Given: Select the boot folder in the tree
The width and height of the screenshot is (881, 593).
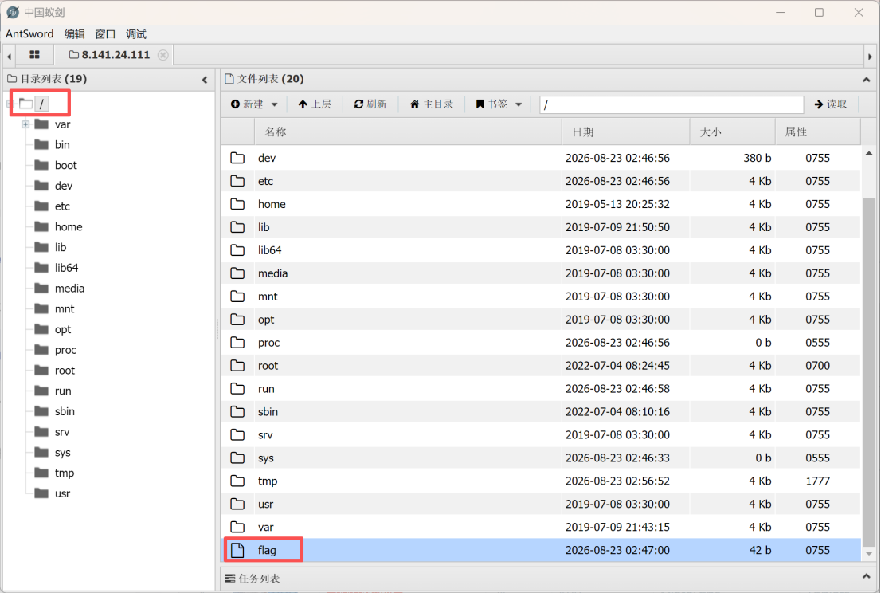Looking at the screenshot, I should 66,165.
